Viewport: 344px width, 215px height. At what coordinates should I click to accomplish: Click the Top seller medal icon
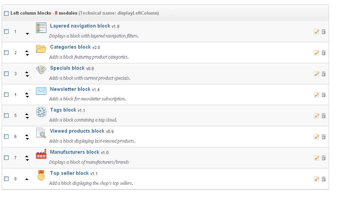(x=41, y=175)
